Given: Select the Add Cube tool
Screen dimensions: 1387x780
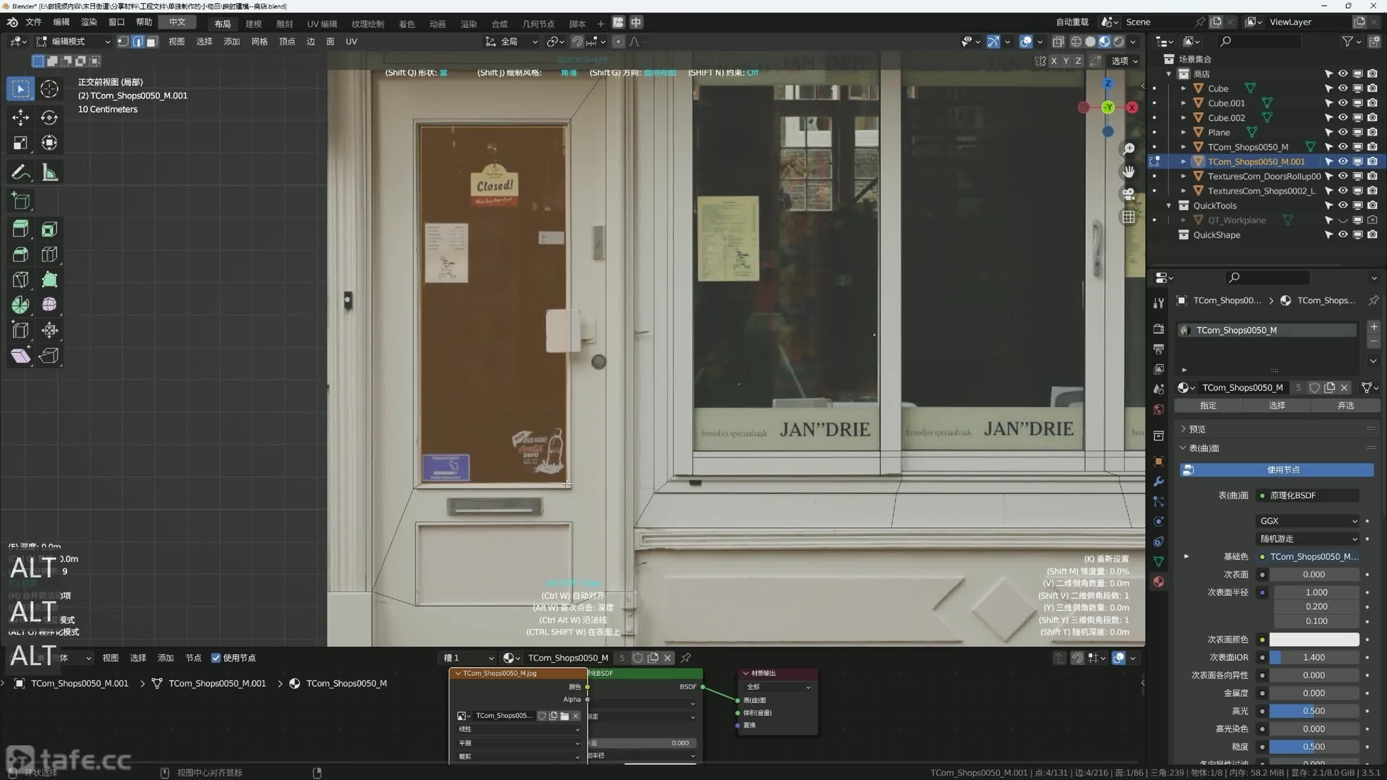Looking at the screenshot, I should (x=21, y=201).
